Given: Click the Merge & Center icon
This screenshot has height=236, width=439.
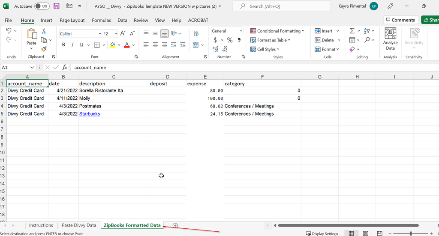Looking at the screenshot, I should tap(196, 45).
